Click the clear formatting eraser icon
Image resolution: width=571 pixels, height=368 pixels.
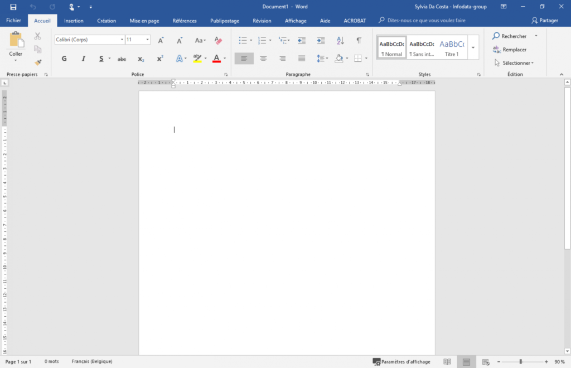pyautogui.click(x=218, y=40)
